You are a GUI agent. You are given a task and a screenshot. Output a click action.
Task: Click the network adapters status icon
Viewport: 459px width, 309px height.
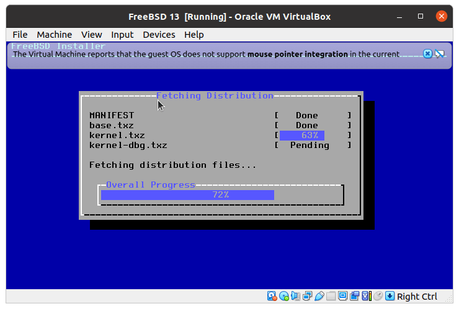tap(307, 296)
